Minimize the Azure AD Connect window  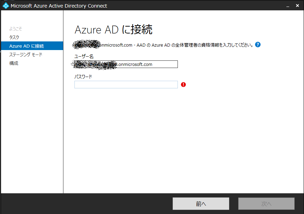pos(288,6)
